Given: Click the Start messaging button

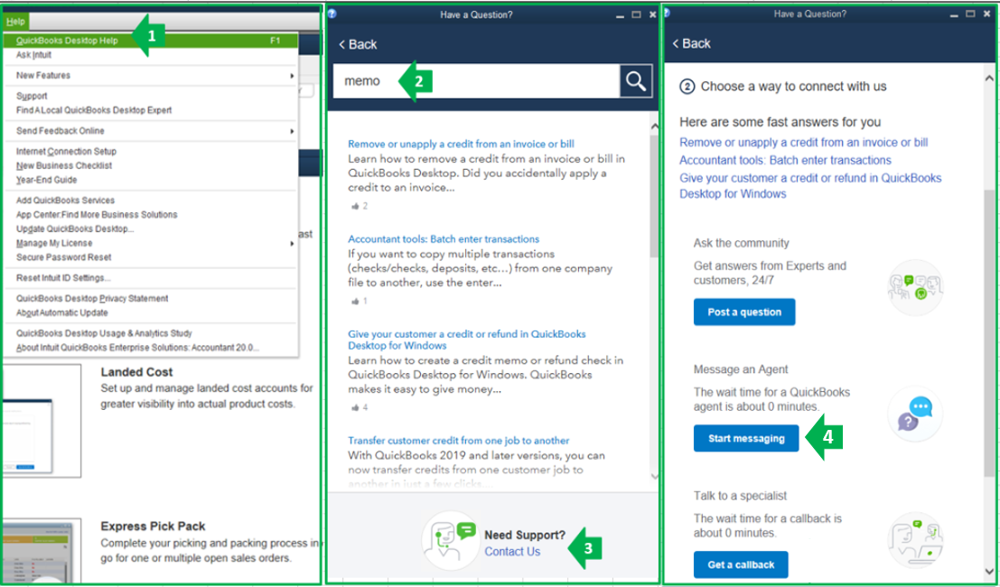Looking at the screenshot, I should (746, 439).
